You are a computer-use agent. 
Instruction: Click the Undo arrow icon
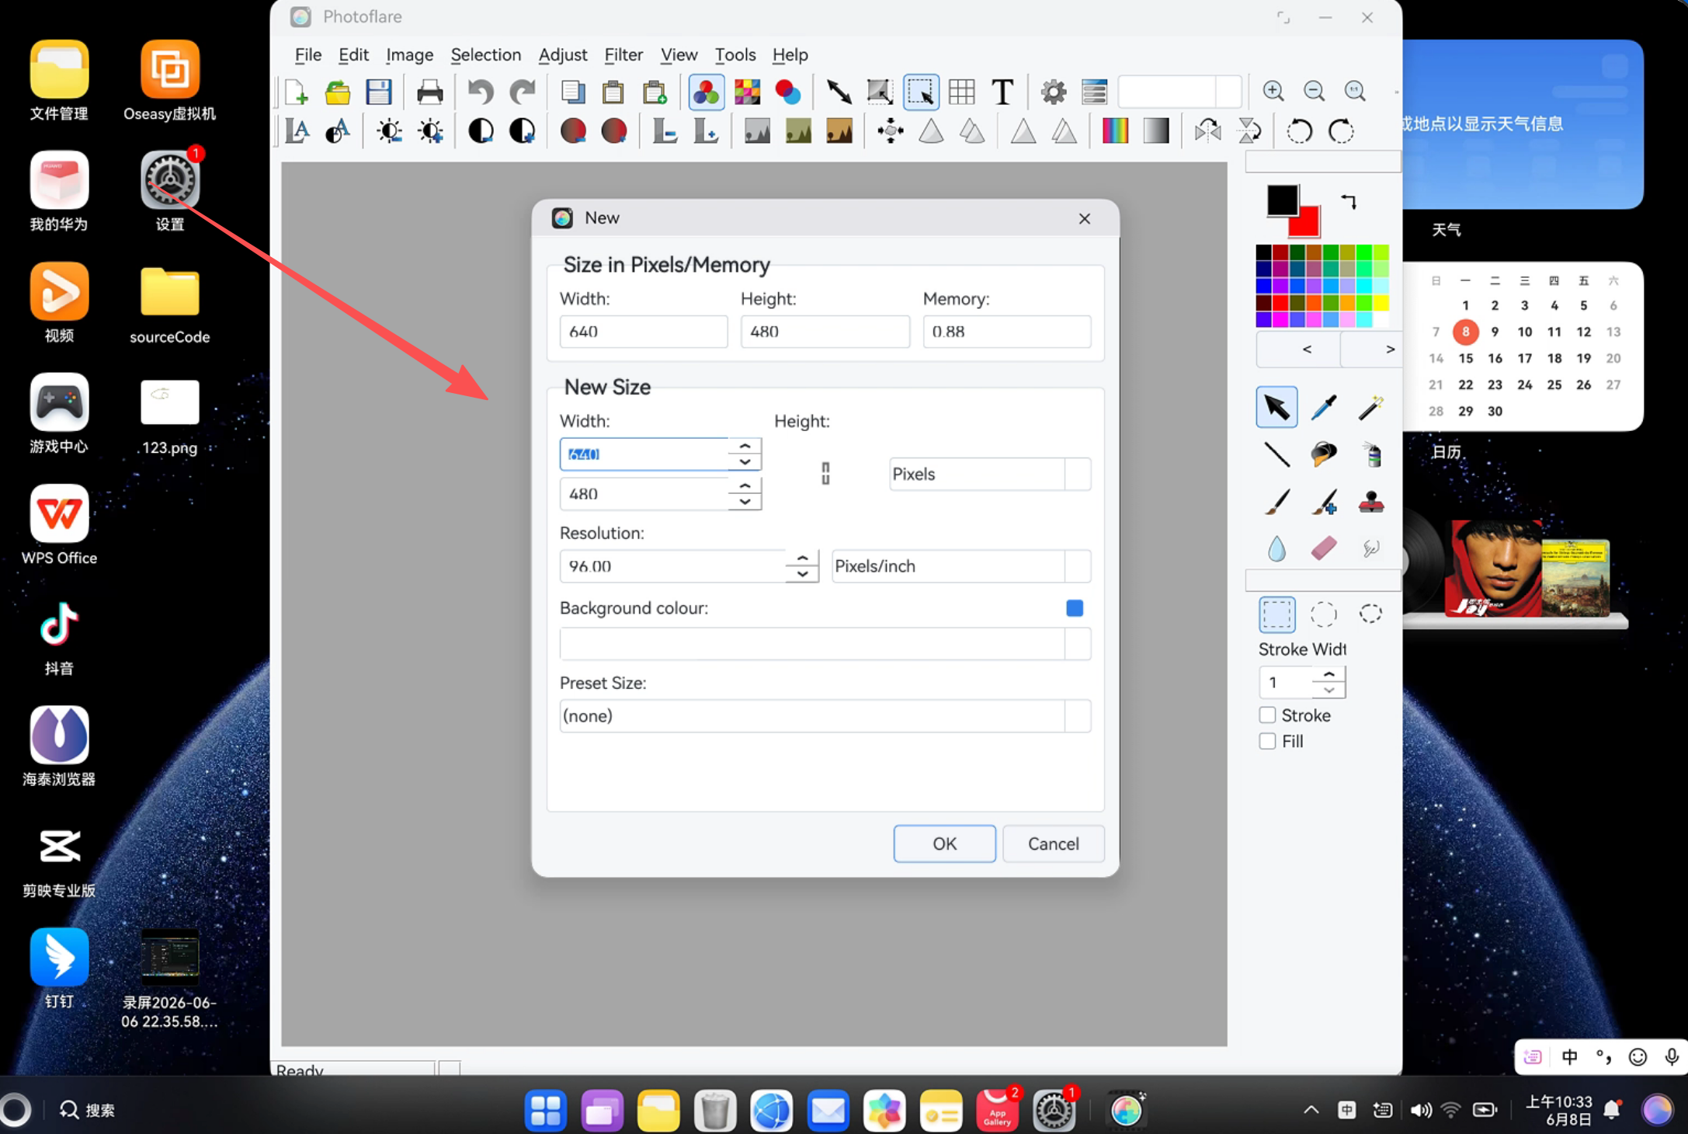click(481, 92)
